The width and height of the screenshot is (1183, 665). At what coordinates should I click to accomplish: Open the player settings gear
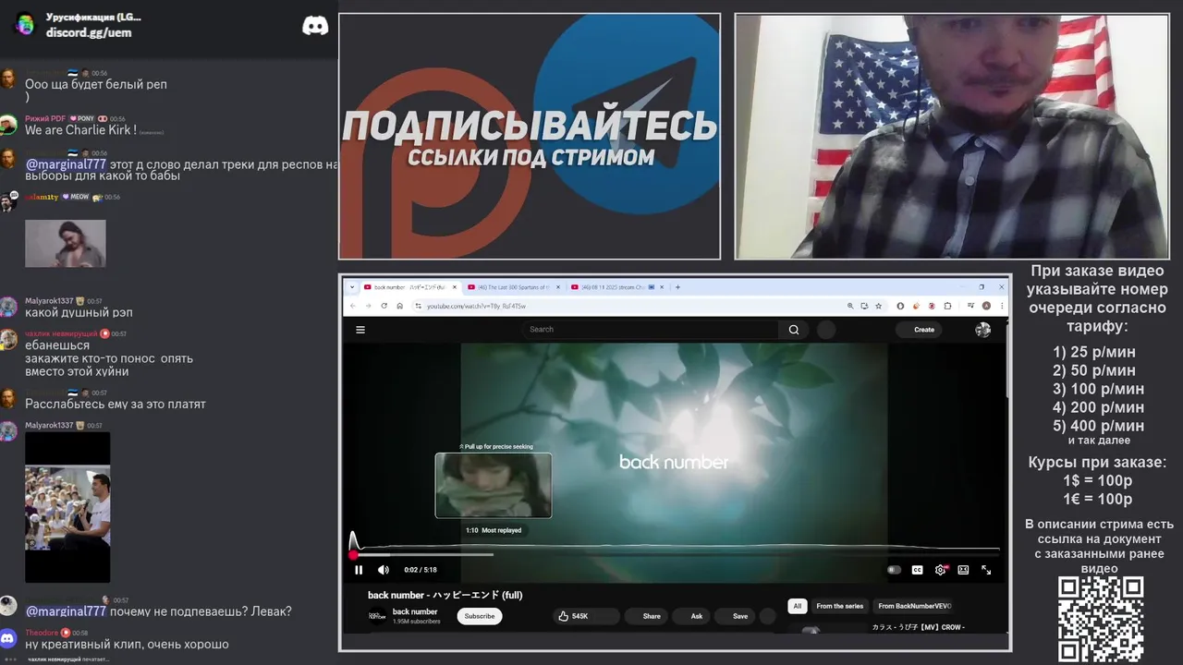940,570
